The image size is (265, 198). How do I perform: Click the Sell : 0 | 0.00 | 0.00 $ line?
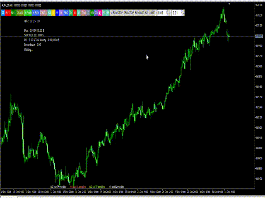tap(34, 35)
